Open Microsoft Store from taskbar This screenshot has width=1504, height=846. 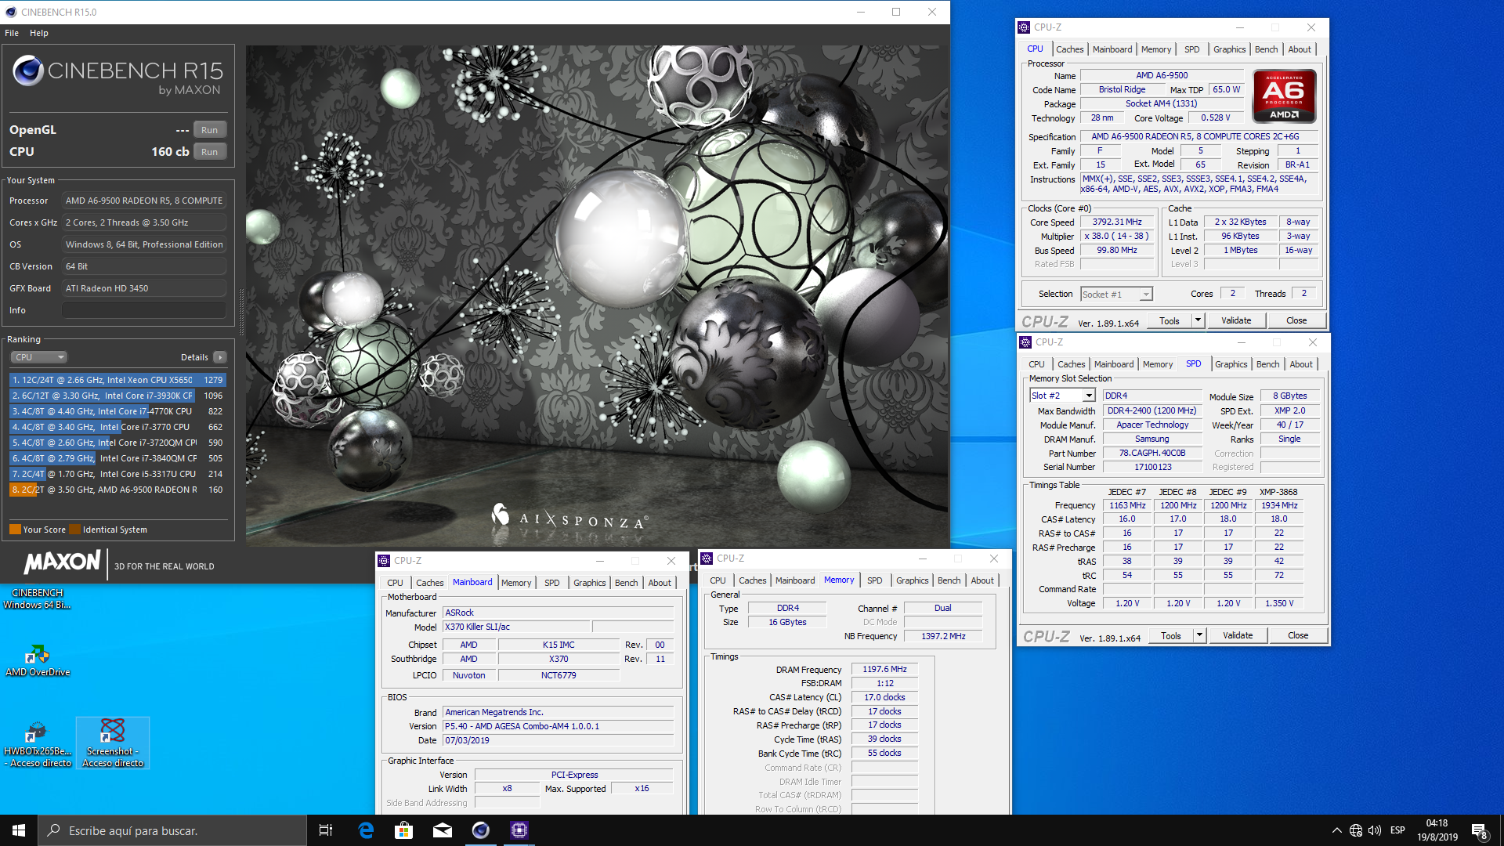[404, 830]
